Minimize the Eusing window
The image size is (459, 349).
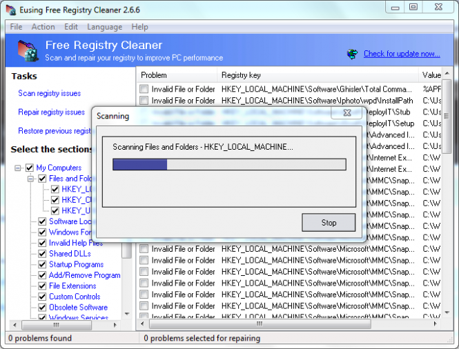(x=395, y=8)
